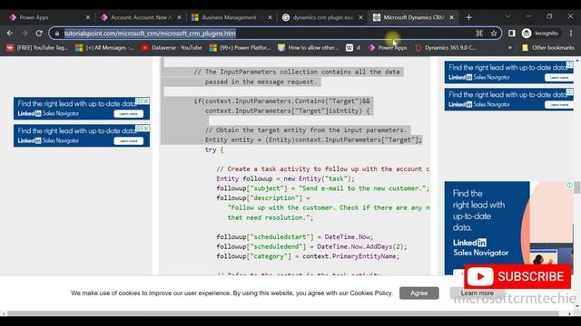
Task: Bookmark this page with star icon
Action: coord(494,34)
